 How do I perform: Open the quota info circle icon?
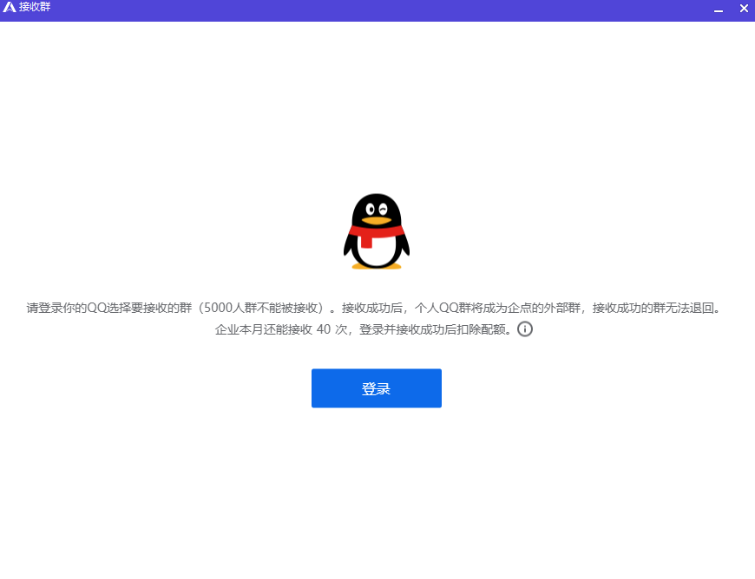525,329
